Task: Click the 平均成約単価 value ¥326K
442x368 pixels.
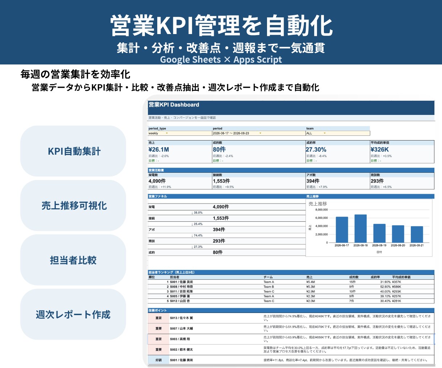Action: pyautogui.click(x=380, y=149)
